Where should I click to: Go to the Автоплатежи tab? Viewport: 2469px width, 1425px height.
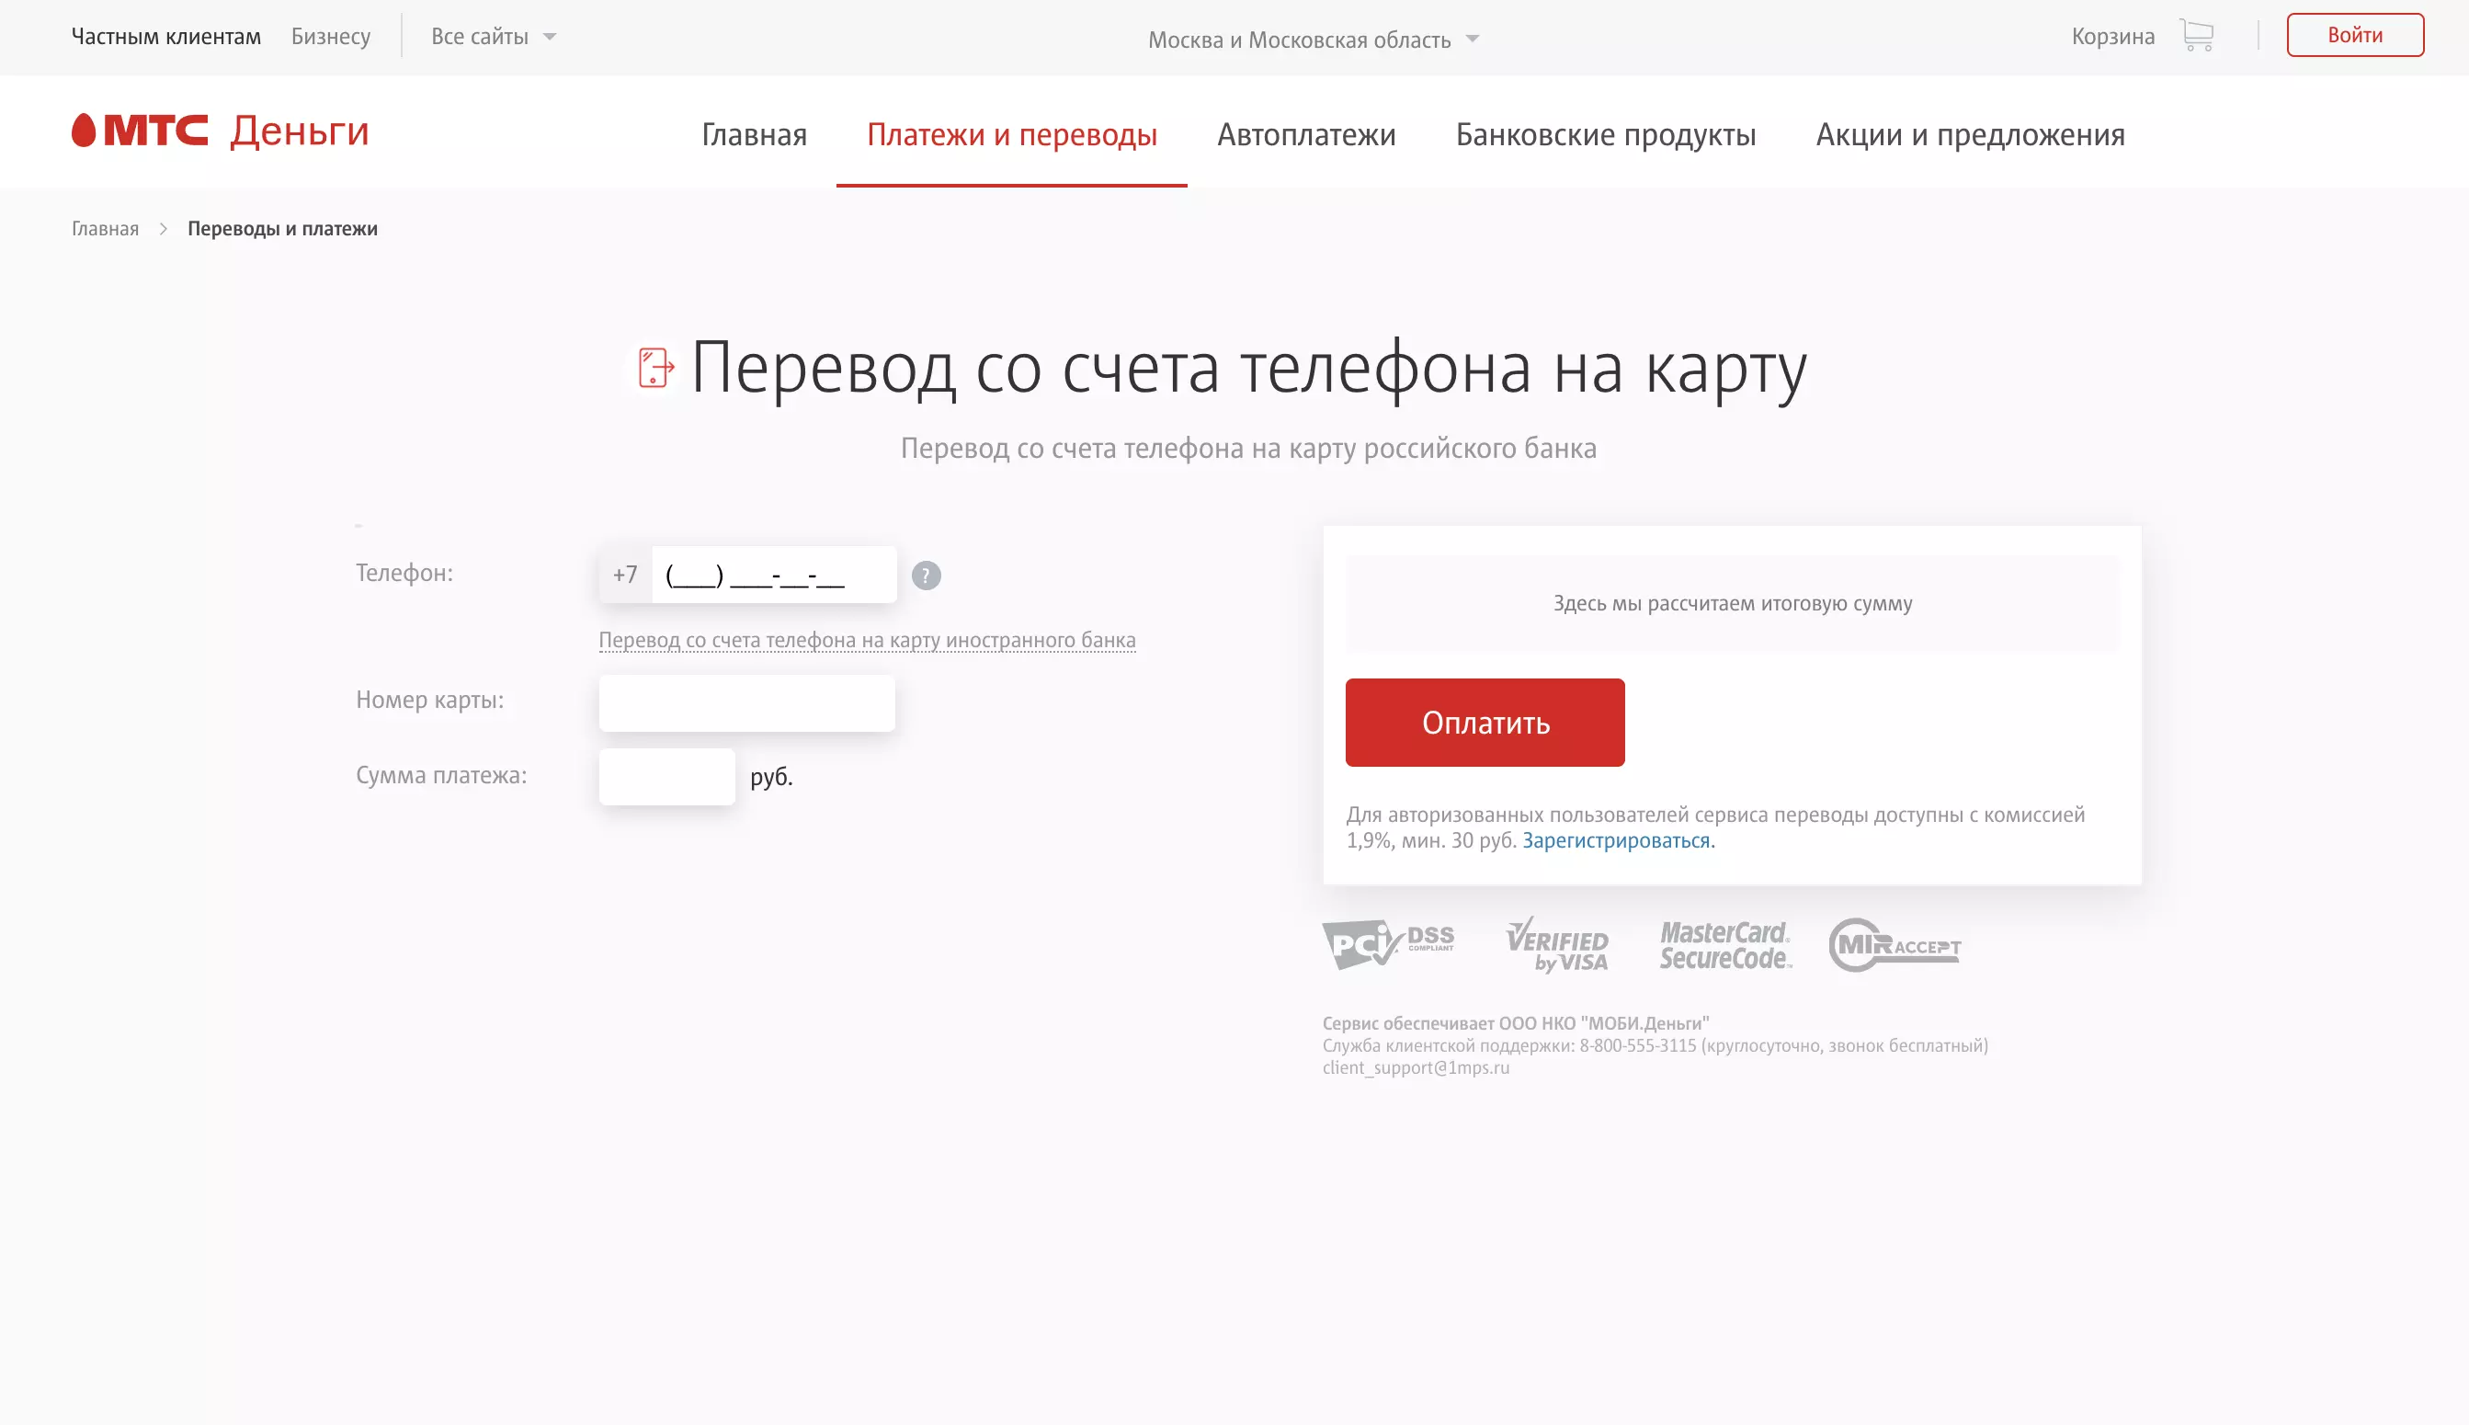[x=1306, y=134]
